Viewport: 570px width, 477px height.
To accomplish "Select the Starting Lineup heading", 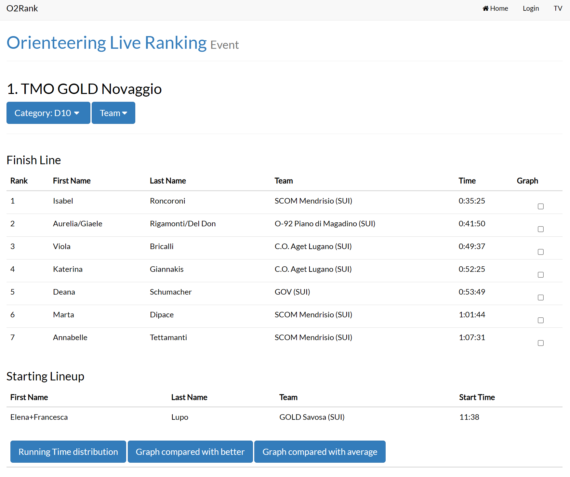I will point(45,377).
